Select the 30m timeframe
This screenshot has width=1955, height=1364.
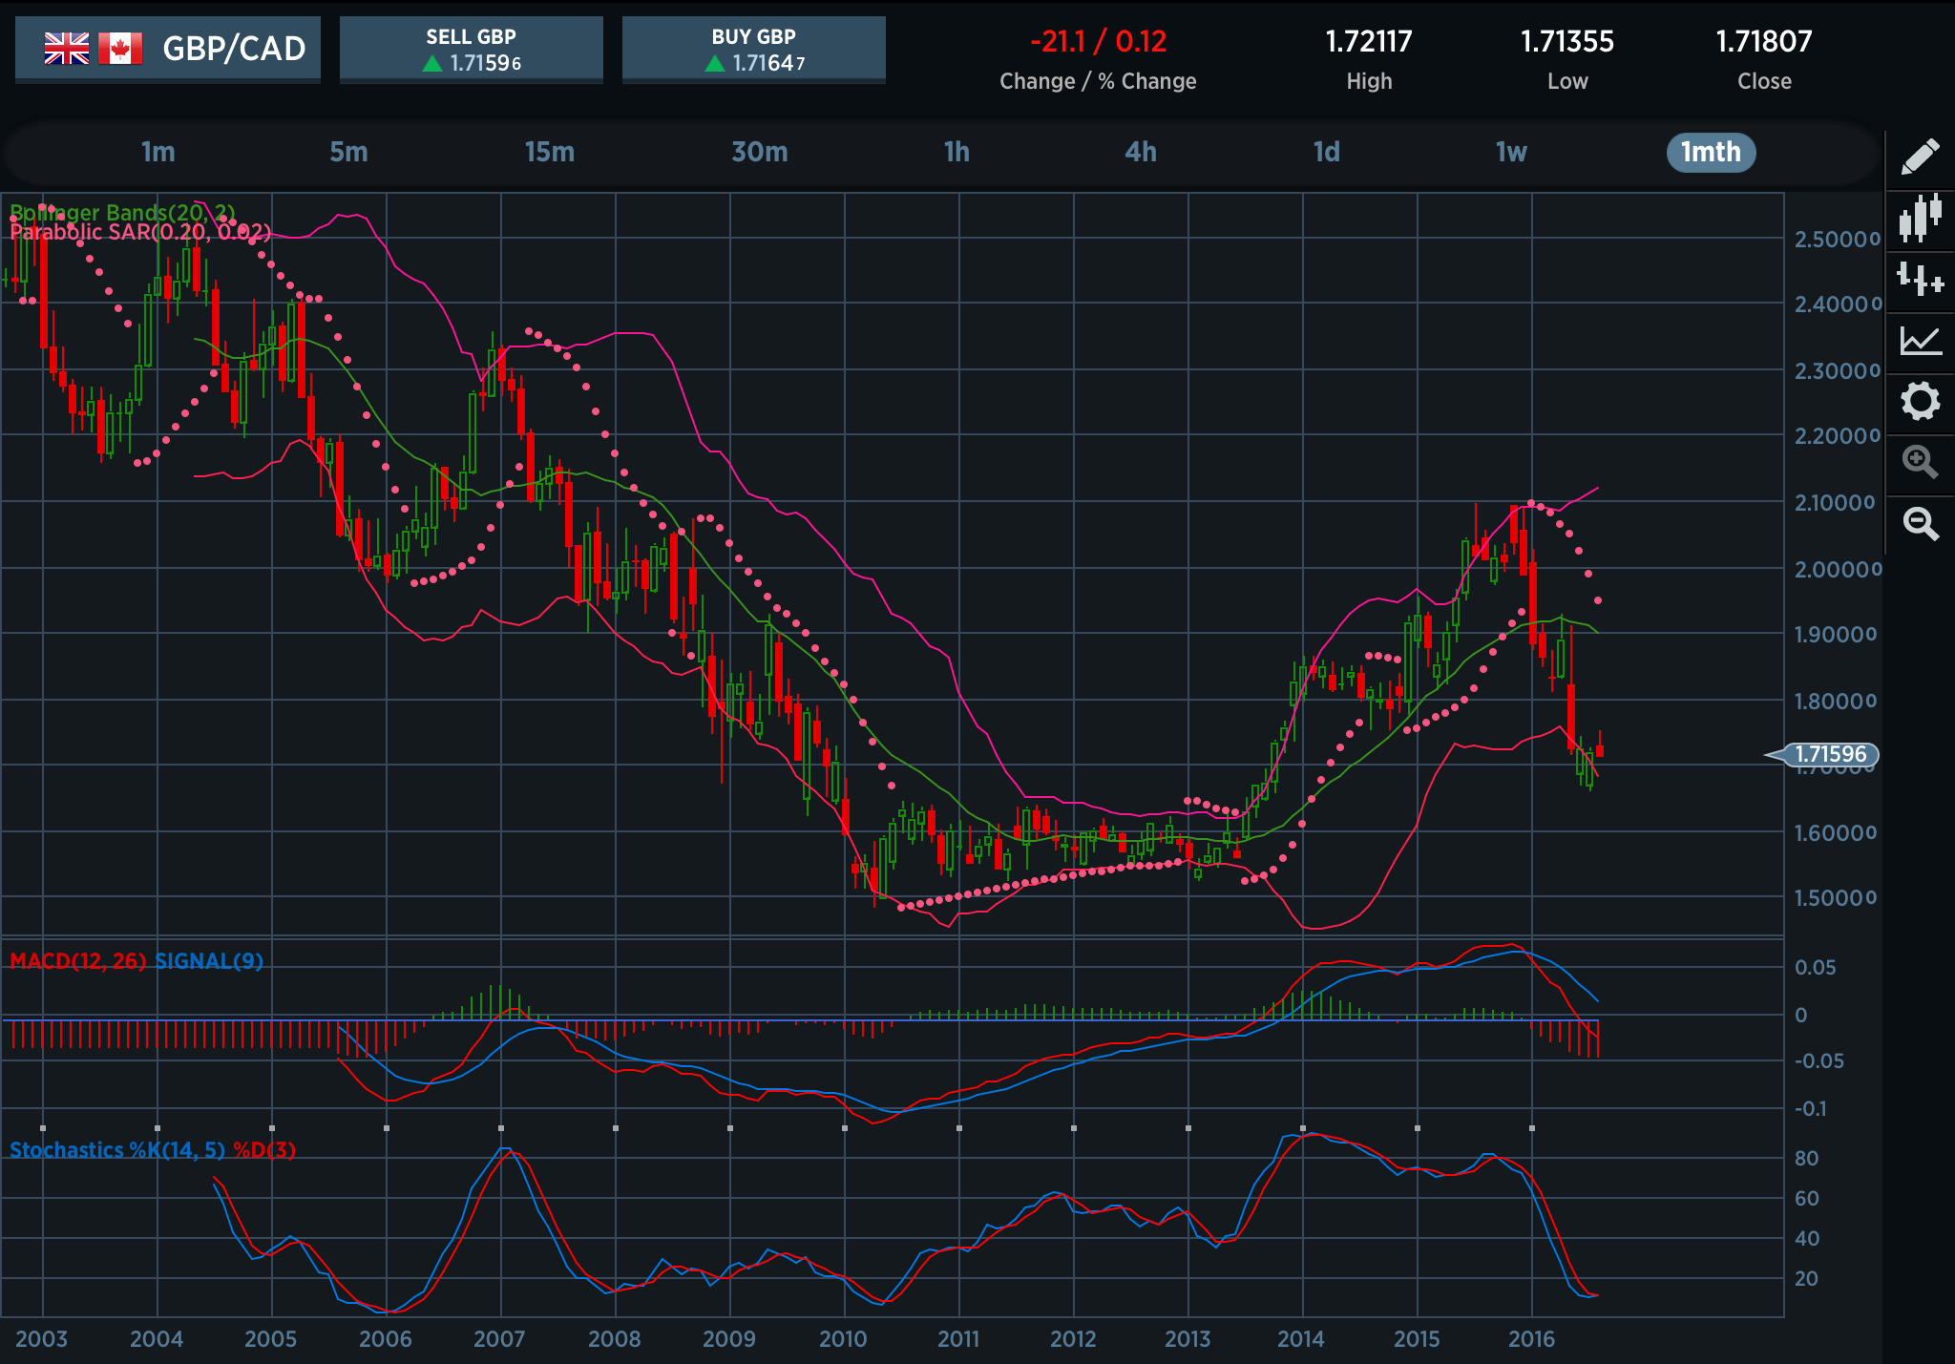(760, 152)
